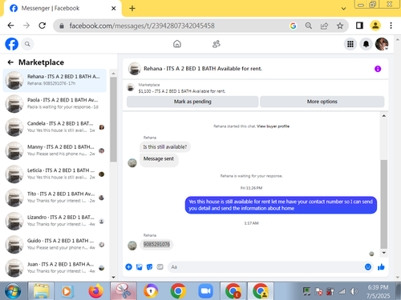The height and width of the screenshot is (300, 401).
Task: Open Tito chat in Marketplace list
Action: click(x=55, y=198)
